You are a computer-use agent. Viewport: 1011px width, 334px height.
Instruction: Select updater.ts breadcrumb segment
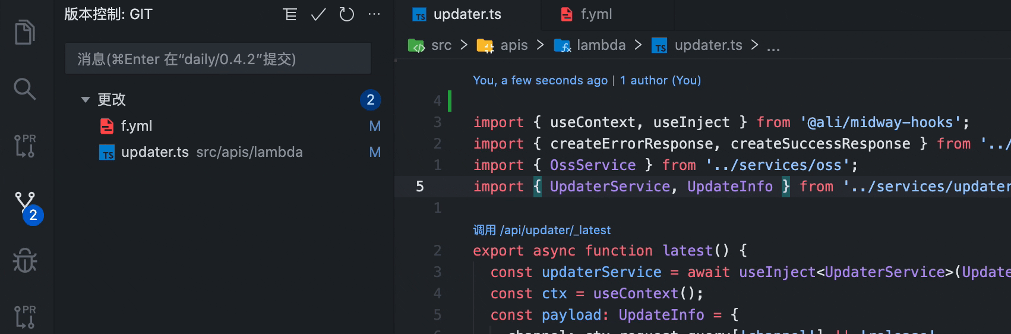(709, 45)
